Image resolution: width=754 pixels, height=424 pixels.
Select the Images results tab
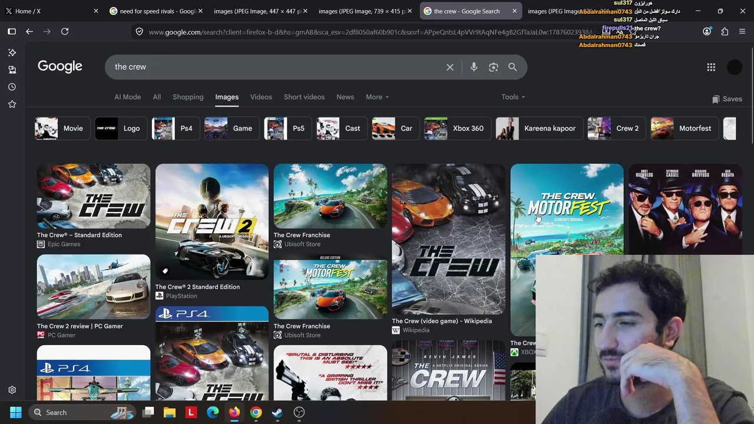tap(227, 97)
